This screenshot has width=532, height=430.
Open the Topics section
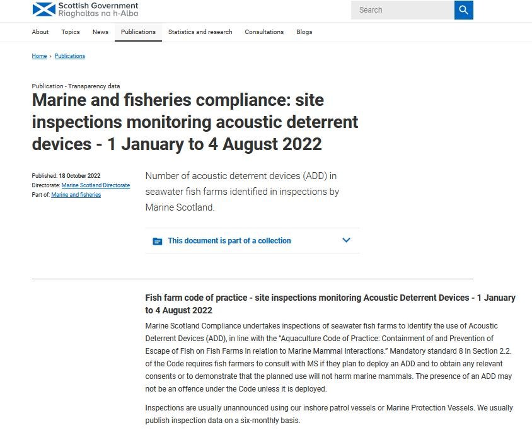(70, 32)
